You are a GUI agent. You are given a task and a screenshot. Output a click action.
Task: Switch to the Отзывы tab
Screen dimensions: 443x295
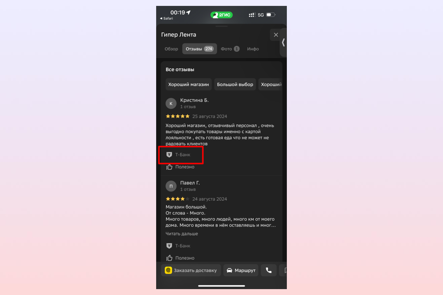point(199,49)
